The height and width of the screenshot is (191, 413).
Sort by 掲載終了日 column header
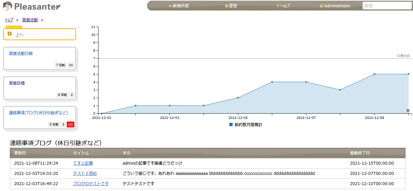(x=376, y=153)
